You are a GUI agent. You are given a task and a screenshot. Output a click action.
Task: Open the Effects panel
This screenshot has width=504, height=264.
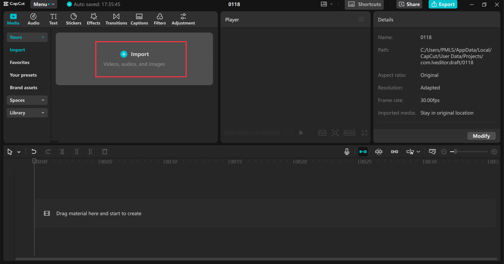tap(93, 19)
